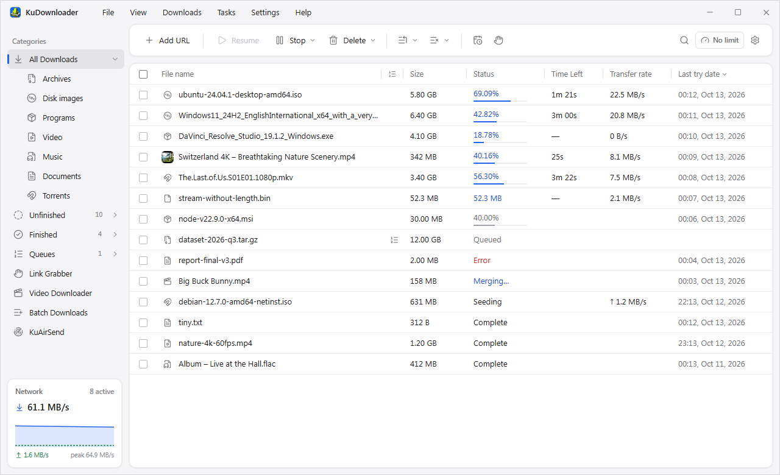Open the search icon in the toolbar
780x475 pixels.
tap(684, 40)
